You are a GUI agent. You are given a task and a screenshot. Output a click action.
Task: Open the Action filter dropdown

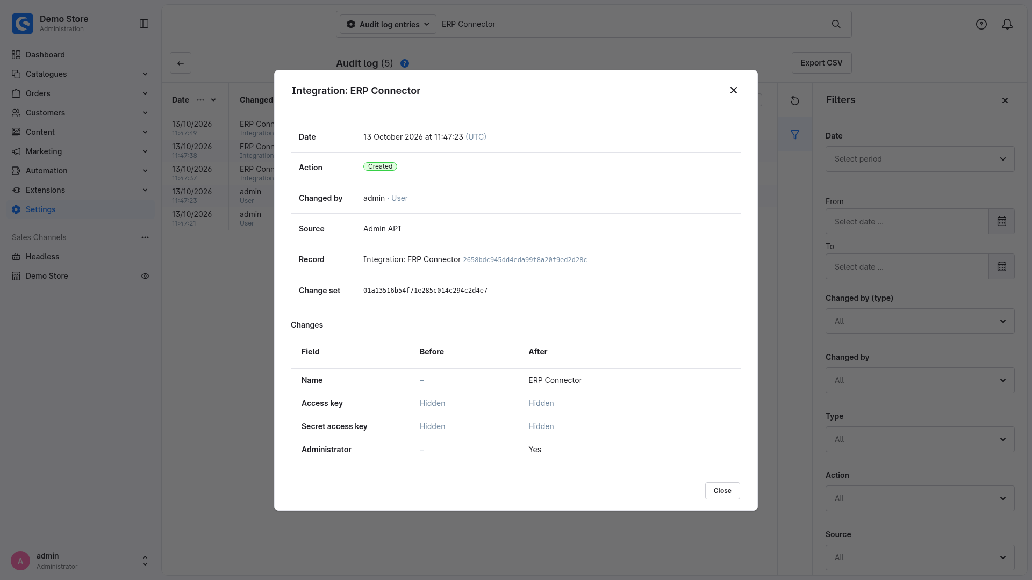tap(920, 498)
